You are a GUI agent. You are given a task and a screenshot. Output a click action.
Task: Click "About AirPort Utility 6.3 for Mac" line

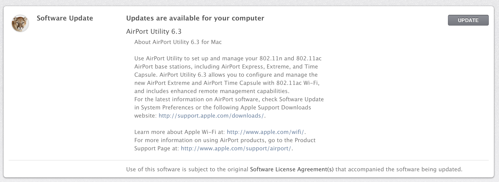pos(178,42)
